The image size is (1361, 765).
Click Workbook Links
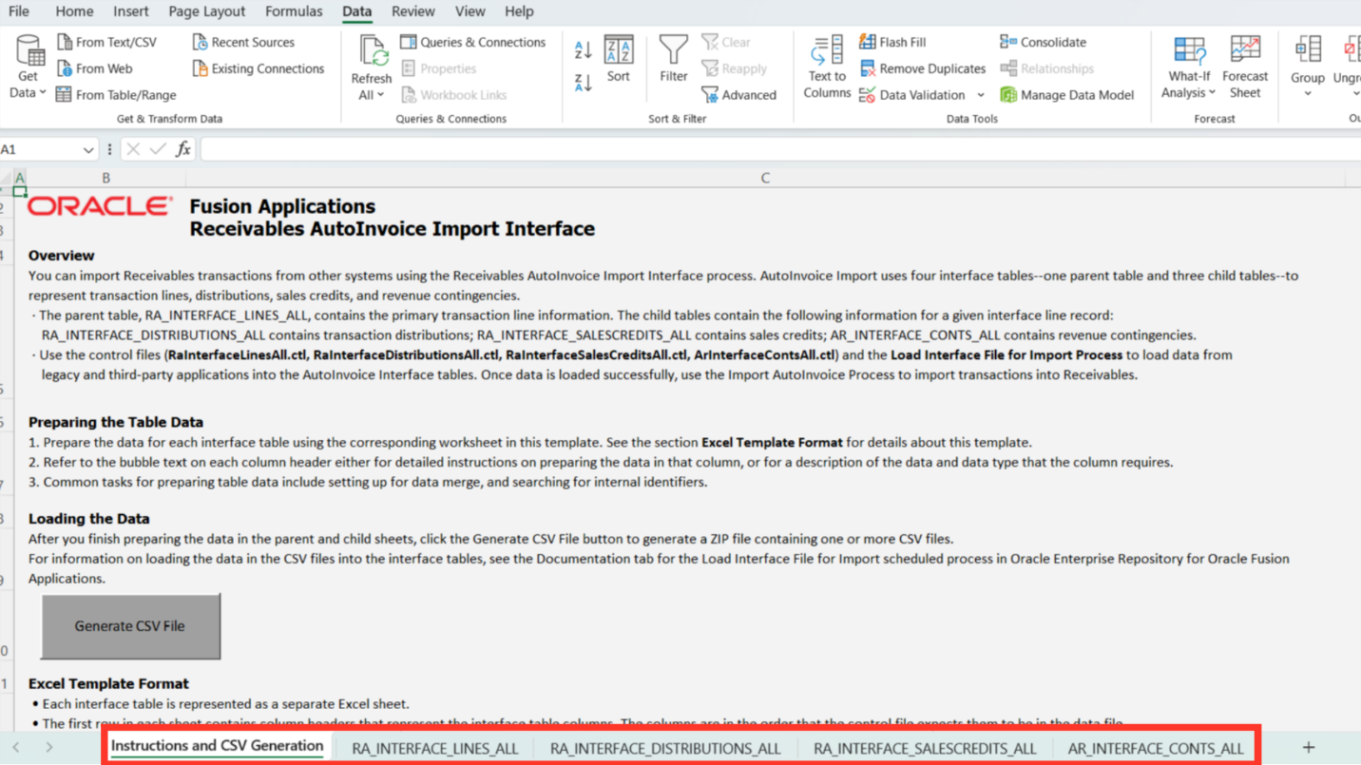tap(453, 95)
